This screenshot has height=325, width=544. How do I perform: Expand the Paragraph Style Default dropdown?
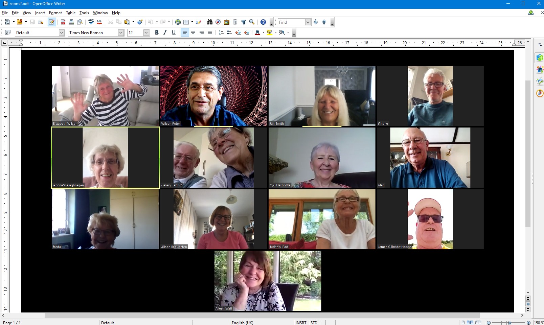point(62,32)
